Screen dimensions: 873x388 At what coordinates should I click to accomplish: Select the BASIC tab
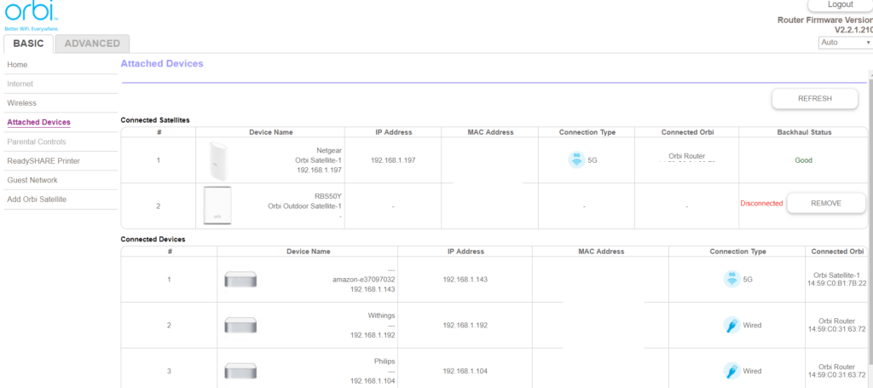point(30,43)
